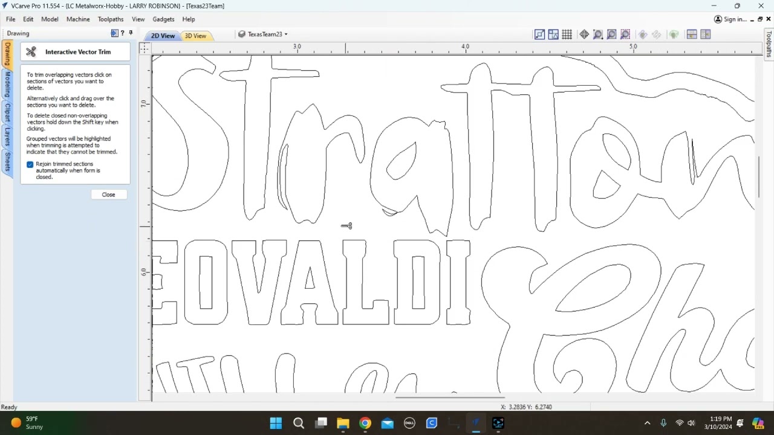
Task: Open the Machine menu
Action: click(78, 19)
